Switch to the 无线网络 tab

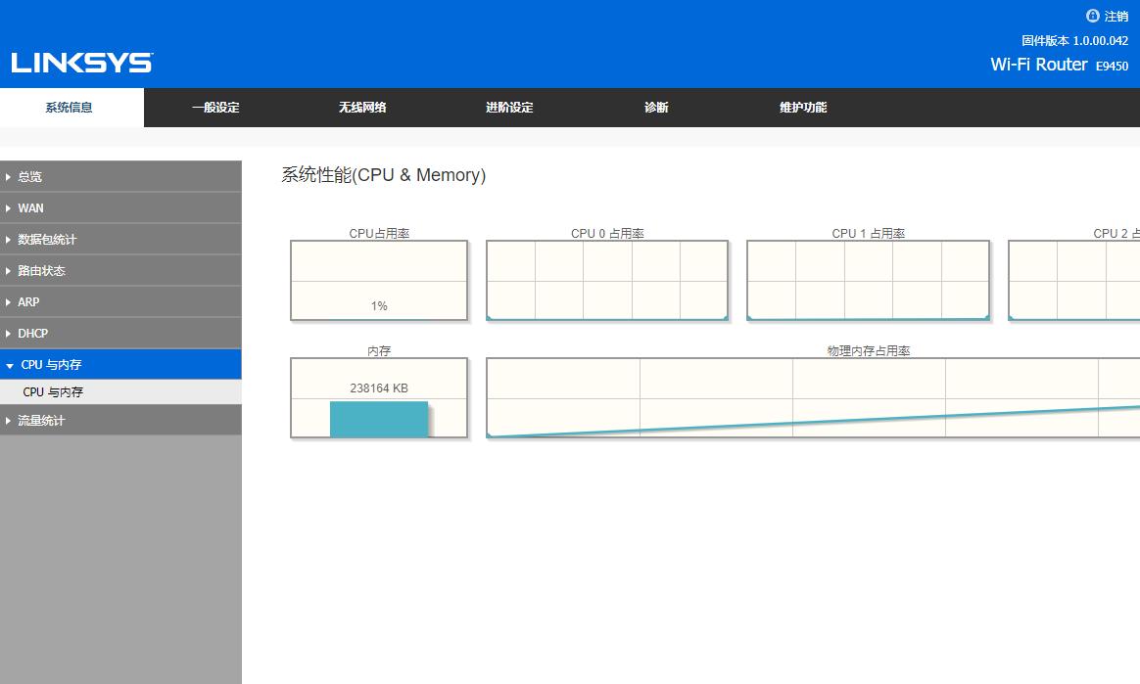click(361, 108)
